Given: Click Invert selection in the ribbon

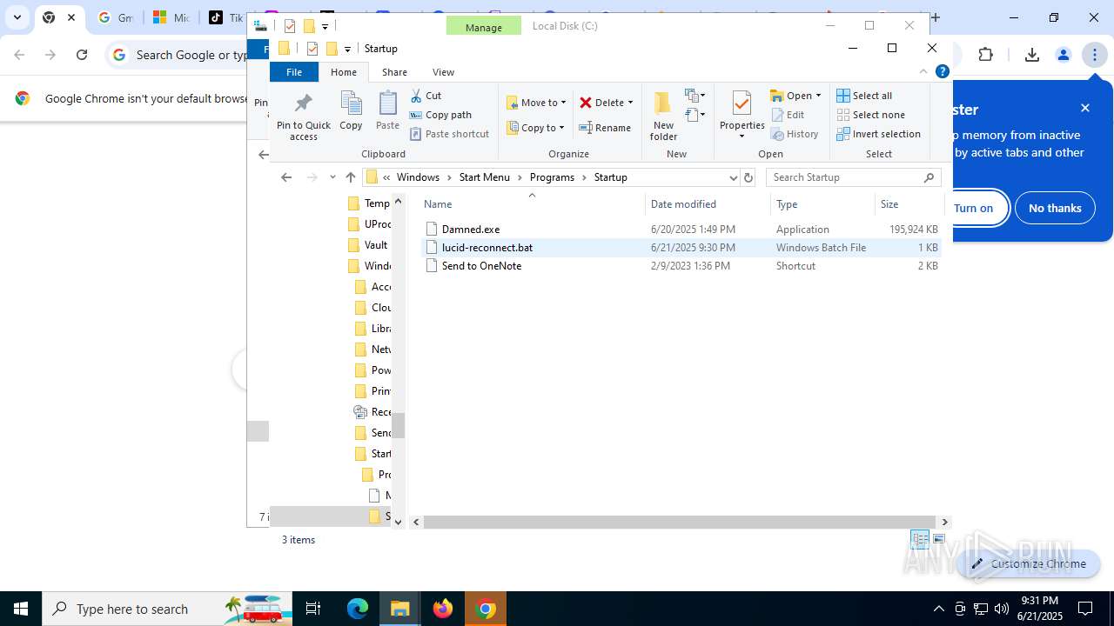Looking at the screenshot, I should (x=878, y=134).
